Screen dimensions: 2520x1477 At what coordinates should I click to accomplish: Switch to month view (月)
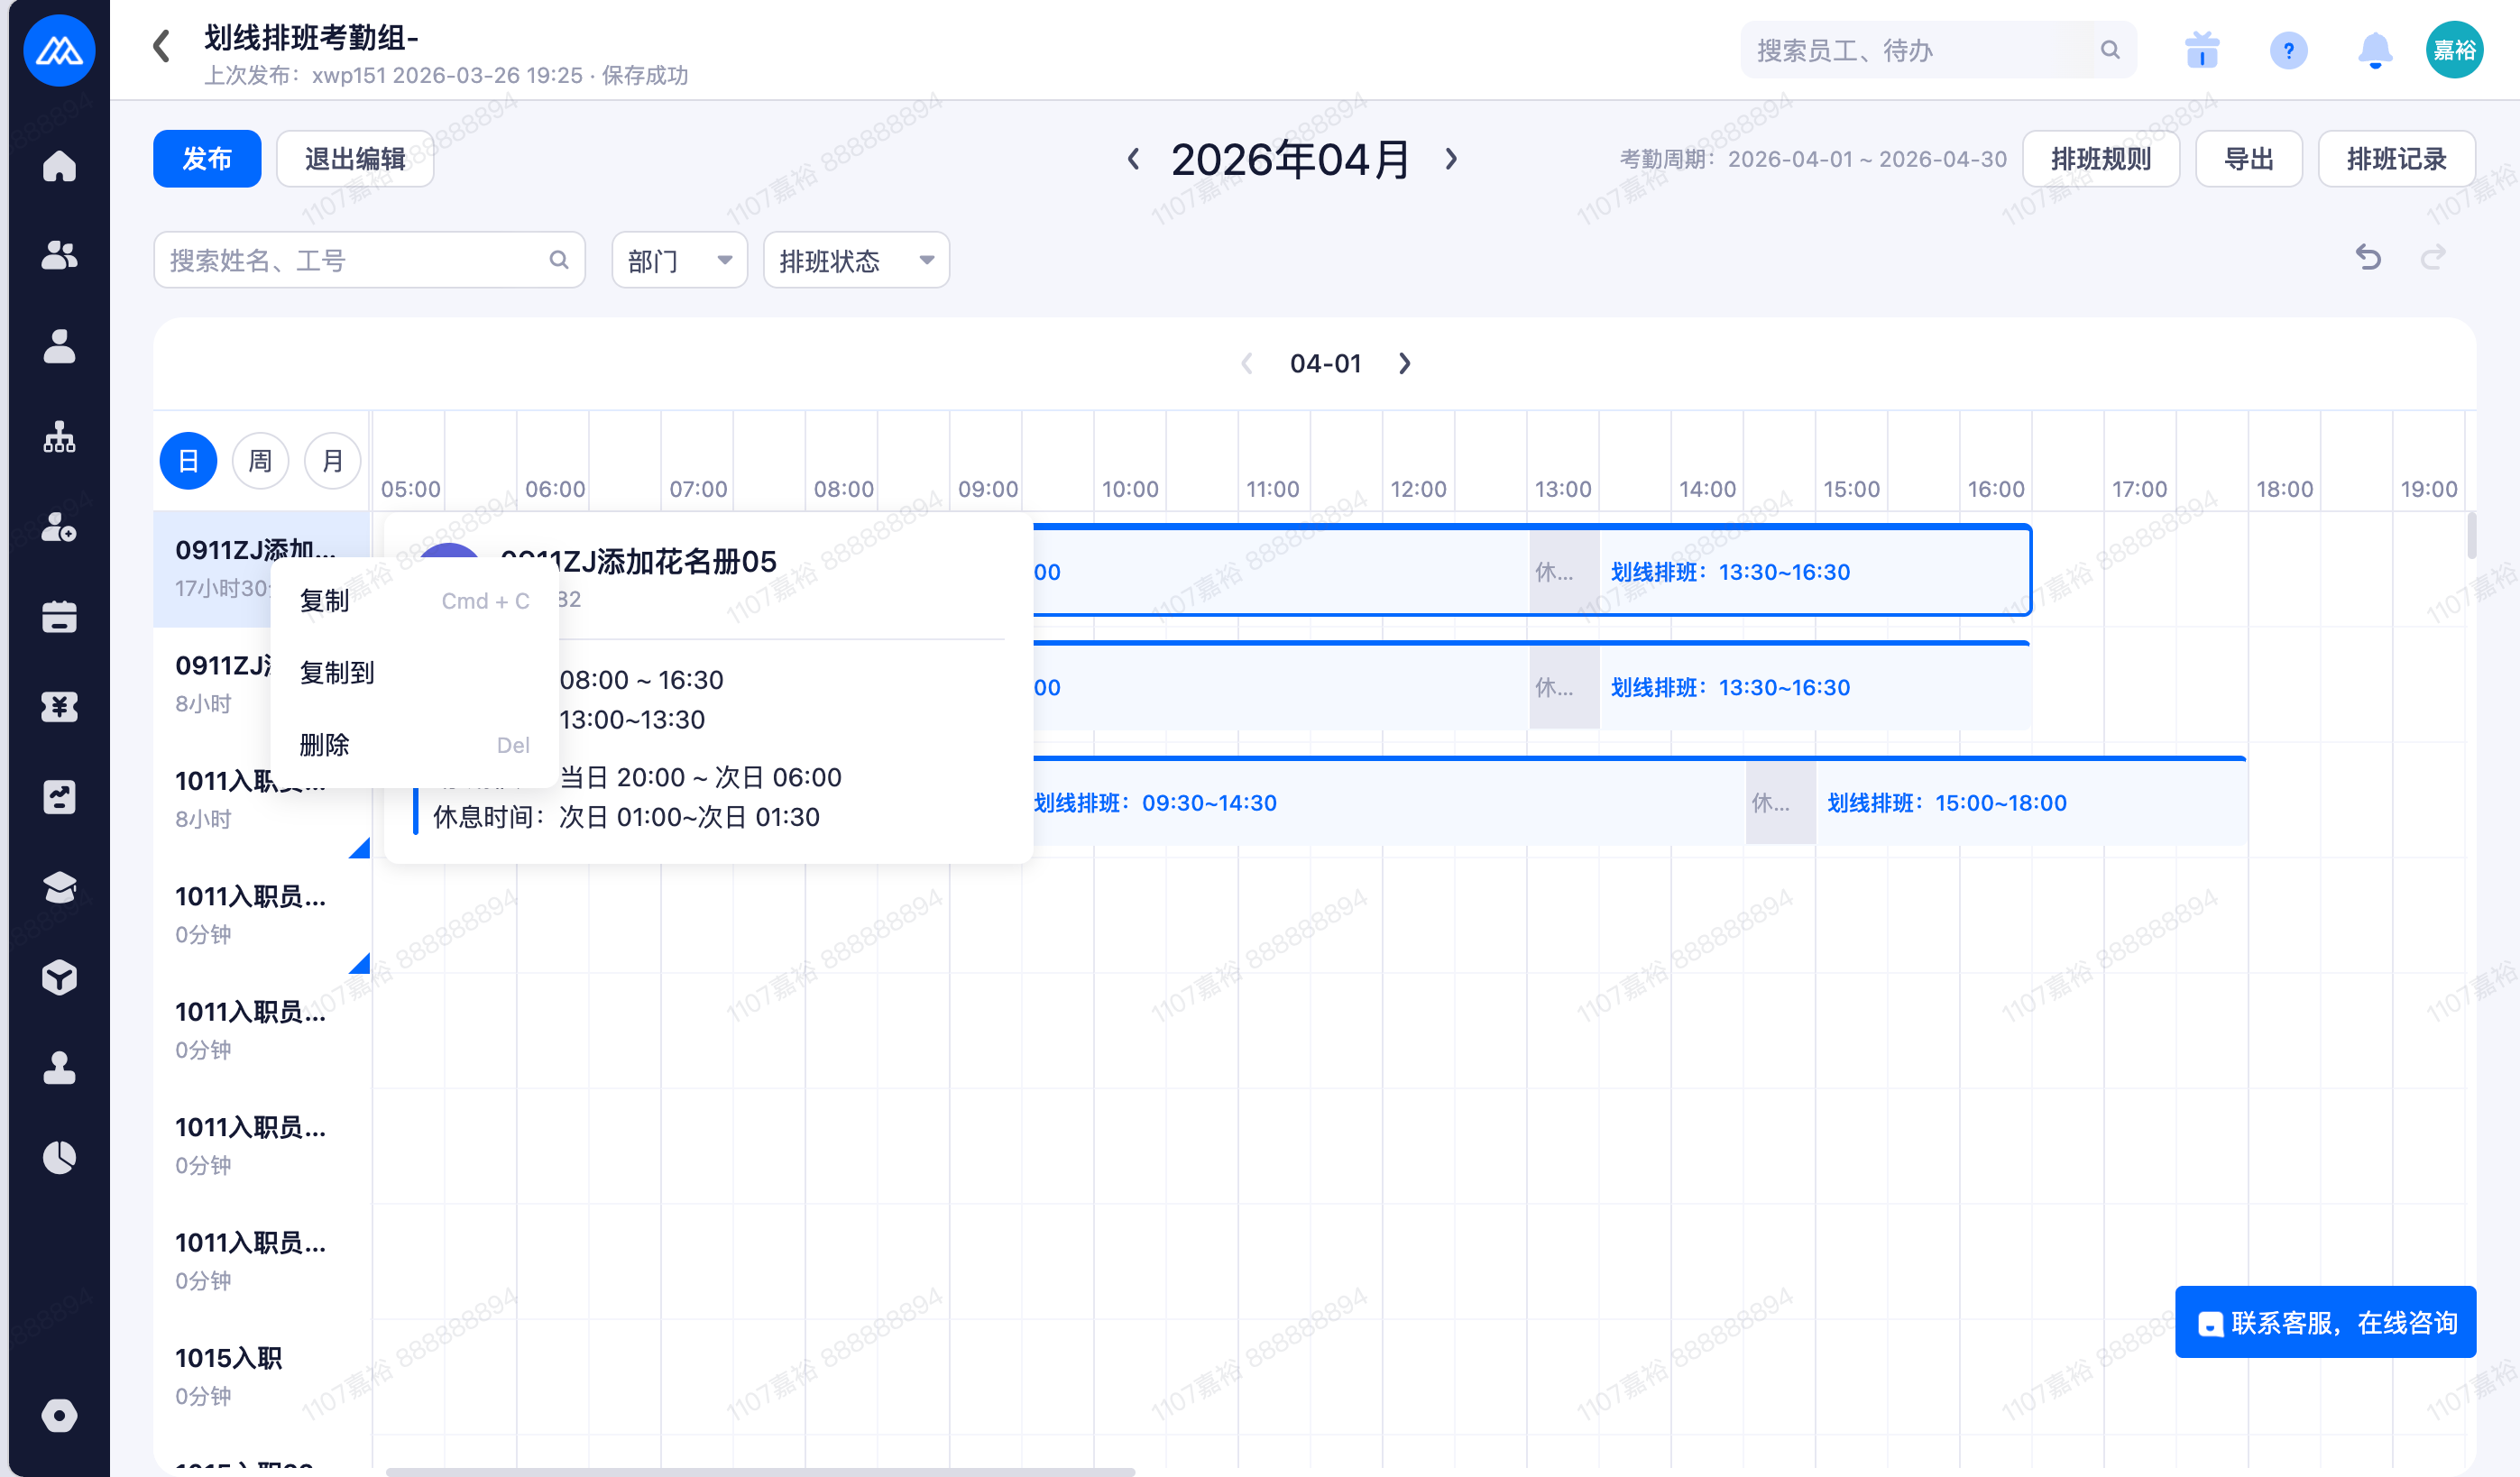click(332, 461)
